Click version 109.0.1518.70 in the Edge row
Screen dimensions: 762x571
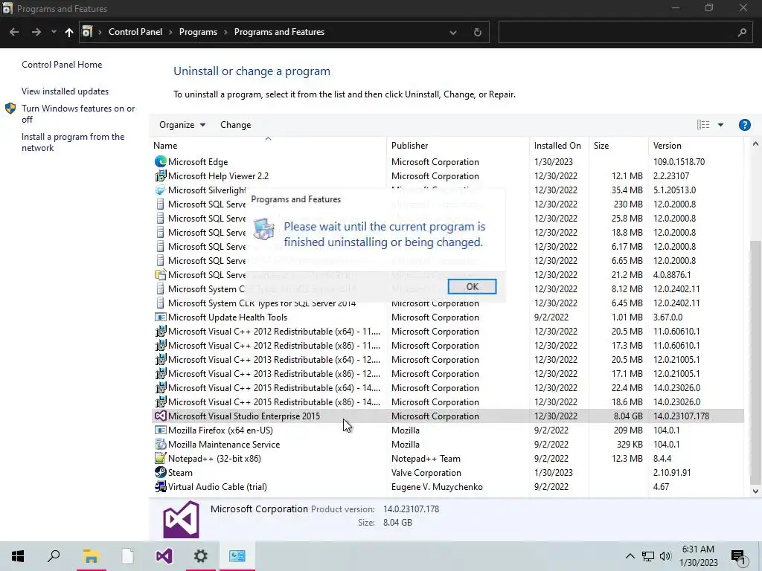[x=679, y=161]
